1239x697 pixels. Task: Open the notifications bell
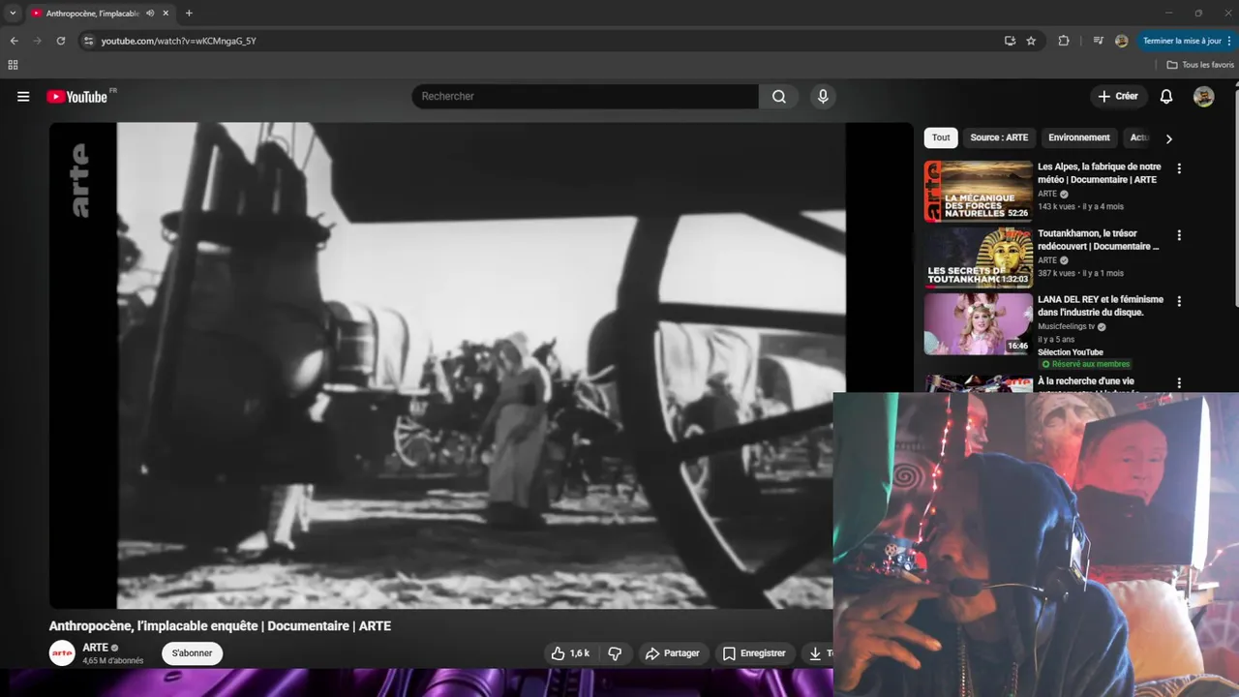[1166, 97]
